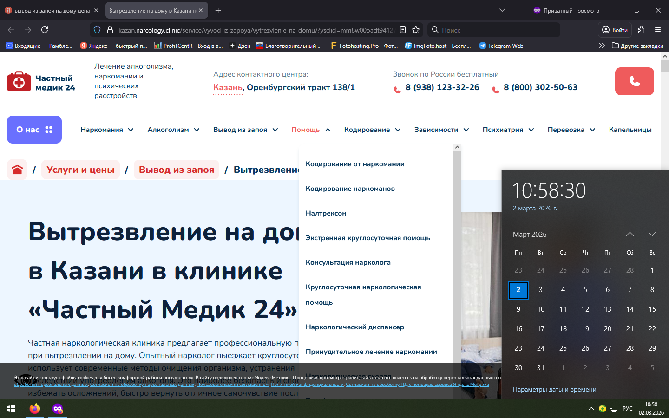This screenshot has width=669, height=418.
Task: Click the home icon in breadcrumbs
Action: coord(17,170)
